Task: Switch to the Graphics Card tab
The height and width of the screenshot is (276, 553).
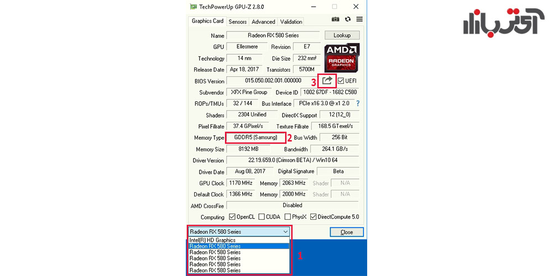Action: tap(207, 21)
